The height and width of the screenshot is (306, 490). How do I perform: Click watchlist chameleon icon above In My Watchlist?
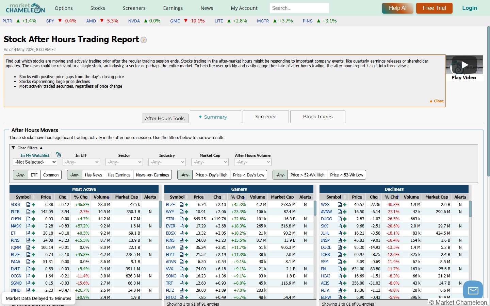[x=58, y=155]
